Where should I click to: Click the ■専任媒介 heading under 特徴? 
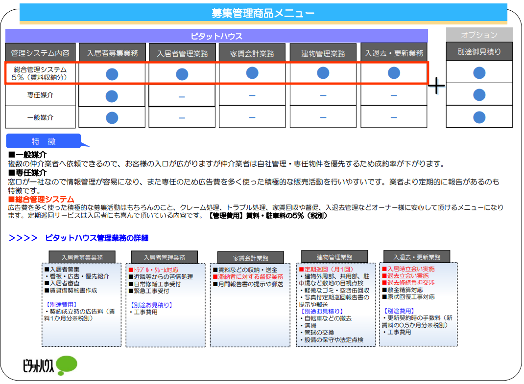27,173
